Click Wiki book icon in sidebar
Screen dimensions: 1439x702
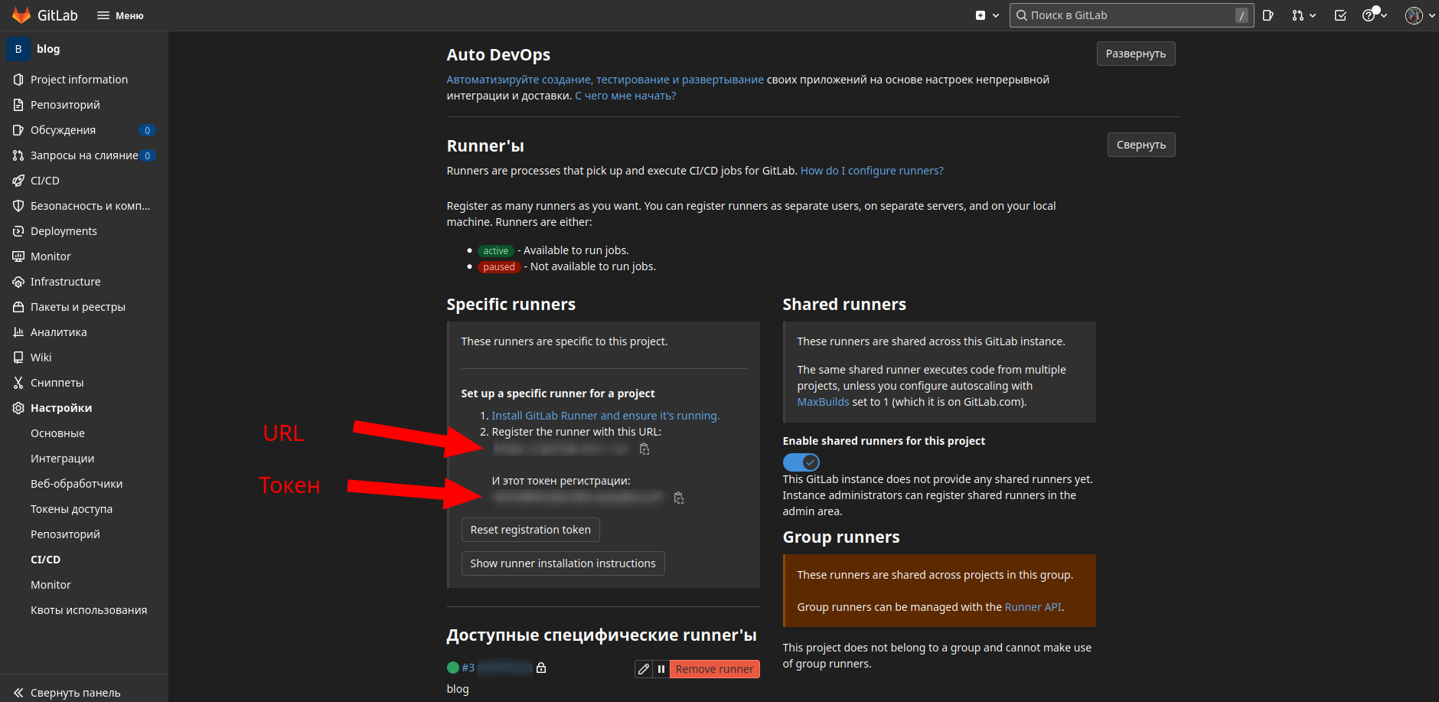[x=18, y=358]
